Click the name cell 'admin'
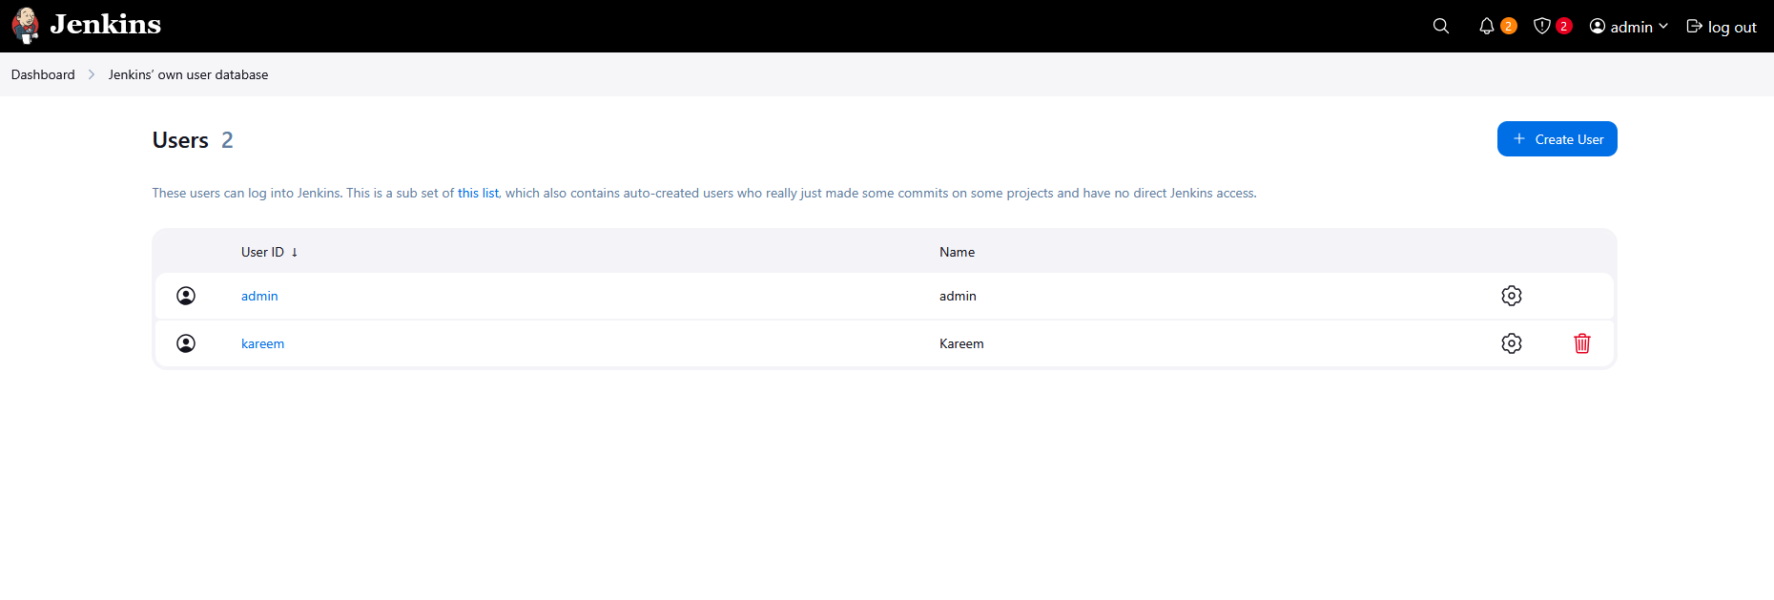The width and height of the screenshot is (1774, 600). (958, 296)
